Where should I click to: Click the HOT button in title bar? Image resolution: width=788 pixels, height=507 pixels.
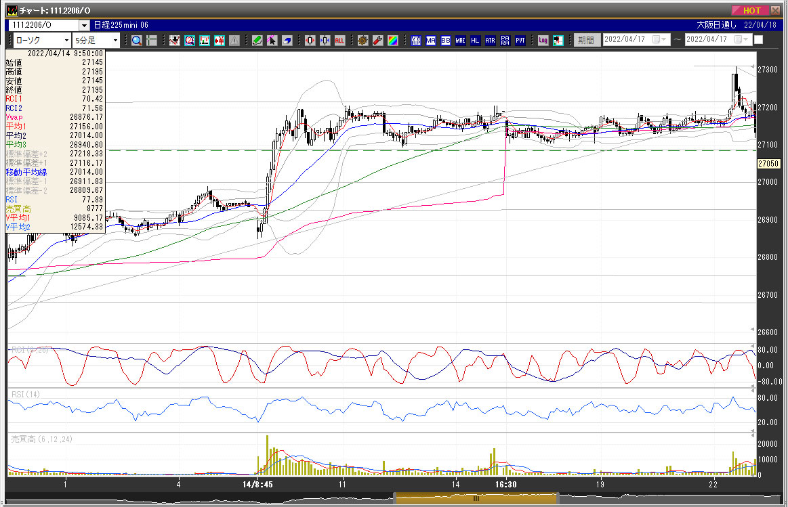point(749,10)
